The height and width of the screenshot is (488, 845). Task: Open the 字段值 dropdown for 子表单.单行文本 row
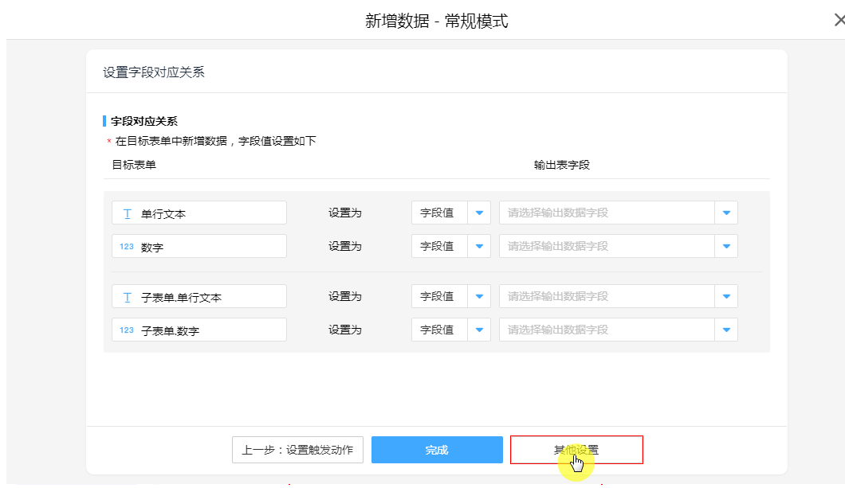point(478,296)
